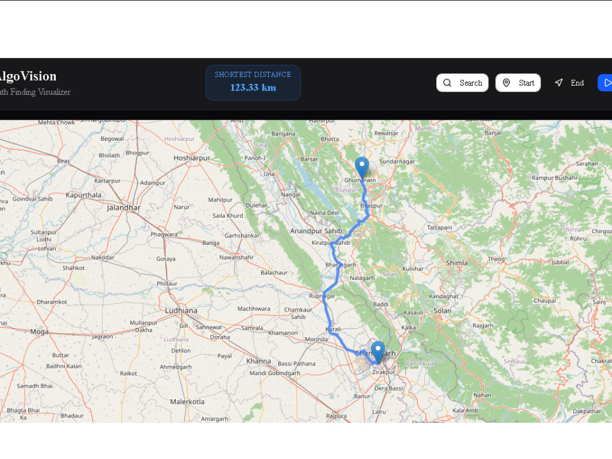The width and height of the screenshot is (612, 459).
Task: Click the Nahan label on the map
Action: (x=482, y=395)
